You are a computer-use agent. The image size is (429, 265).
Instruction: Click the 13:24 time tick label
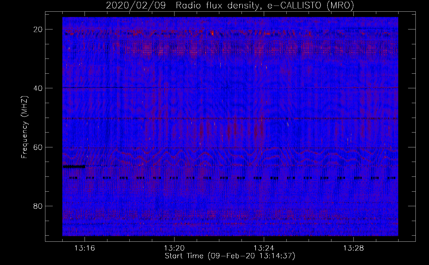coord(264,248)
